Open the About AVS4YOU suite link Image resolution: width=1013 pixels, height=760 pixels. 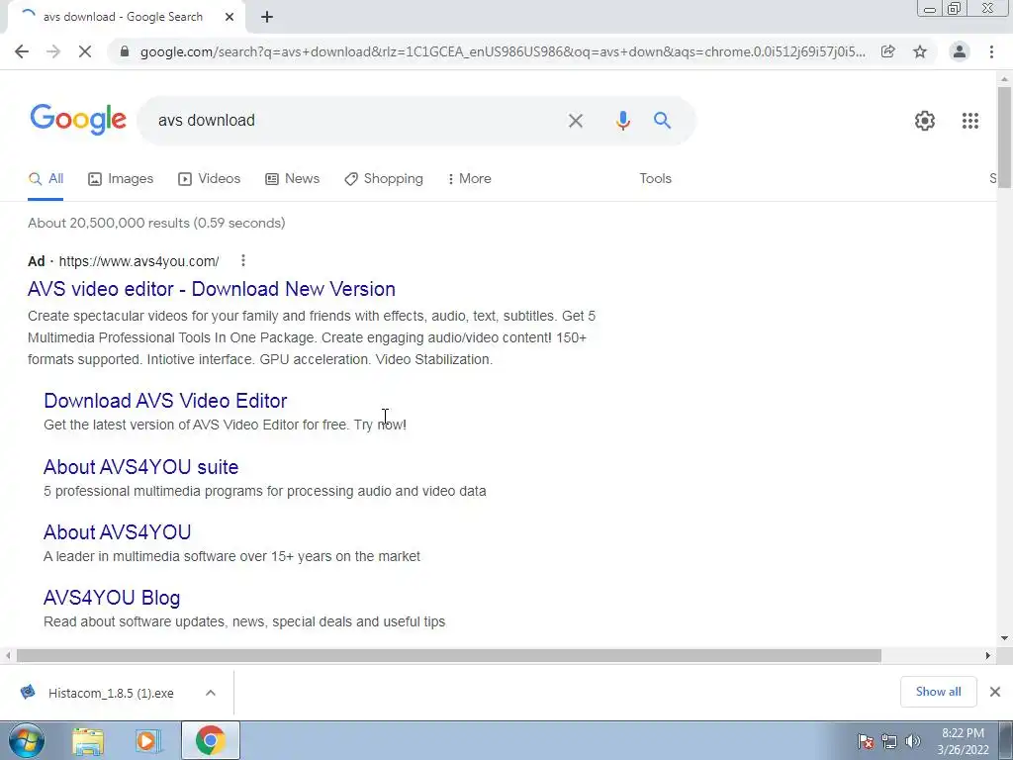(x=140, y=467)
